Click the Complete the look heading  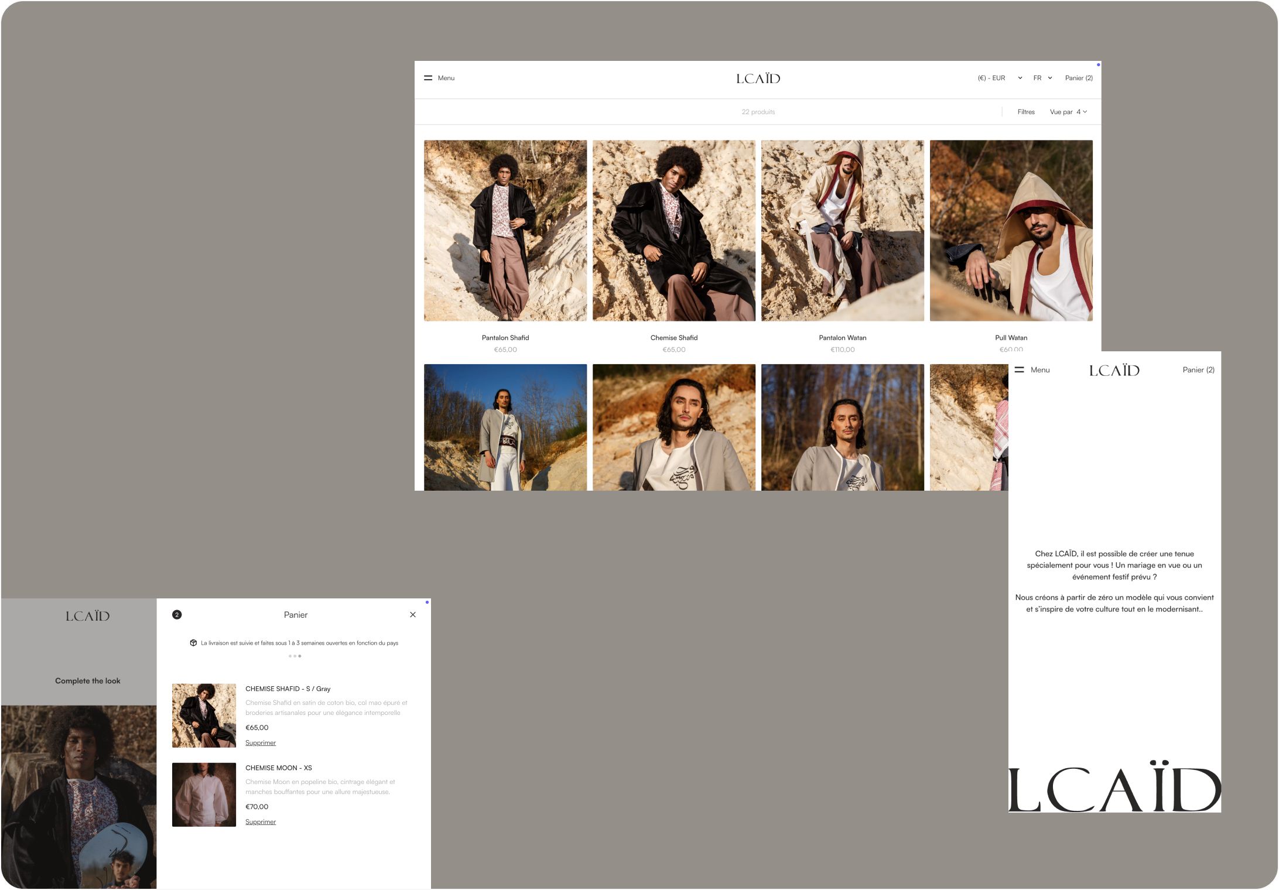click(88, 681)
